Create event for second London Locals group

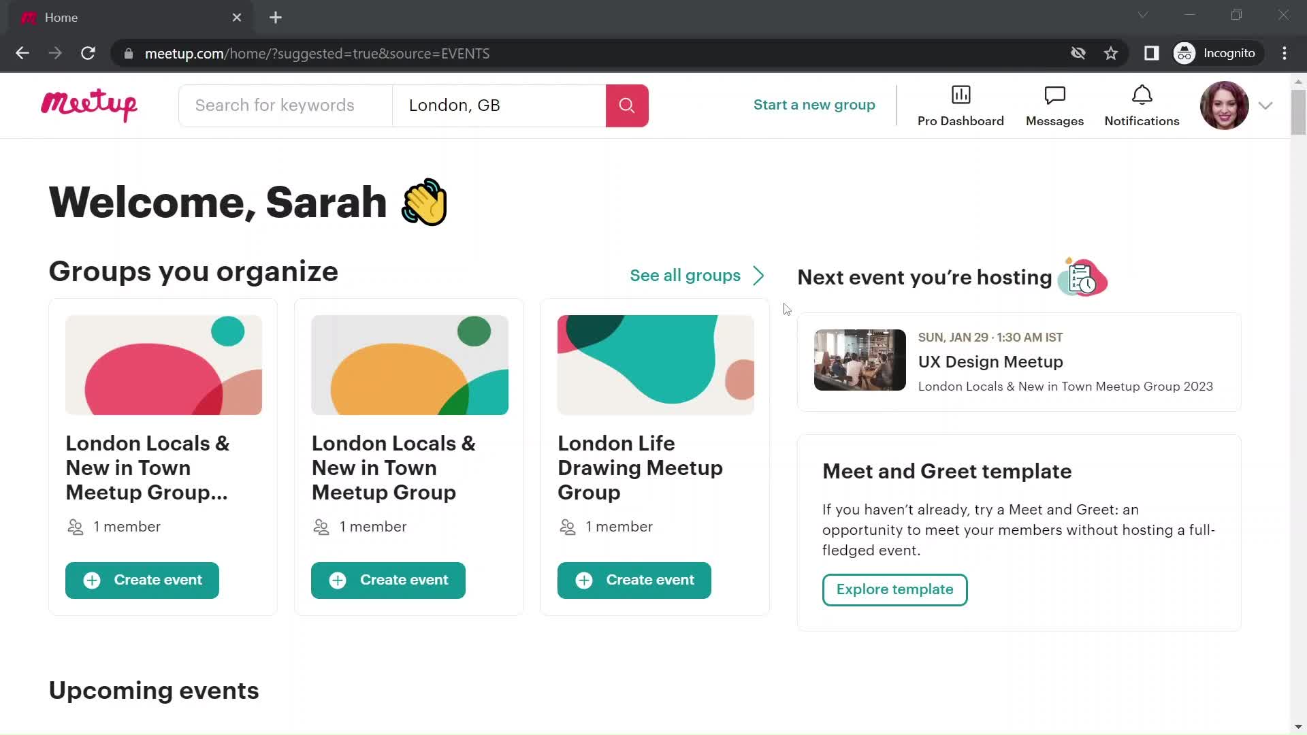coord(389,581)
